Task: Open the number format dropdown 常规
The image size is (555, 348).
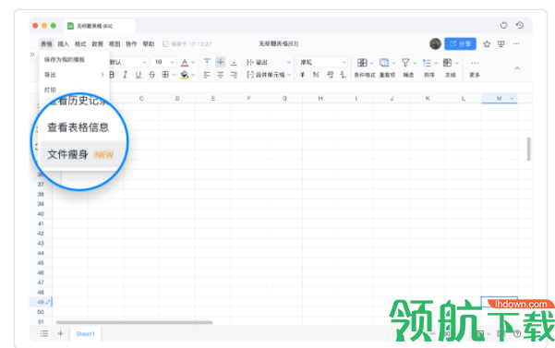Action: pyautogui.click(x=322, y=62)
